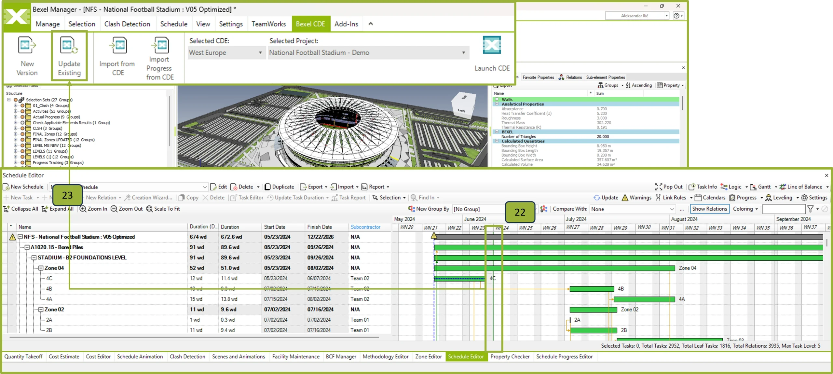Toggle visibility of FINAL Zones (12 Groups)

[22, 134]
